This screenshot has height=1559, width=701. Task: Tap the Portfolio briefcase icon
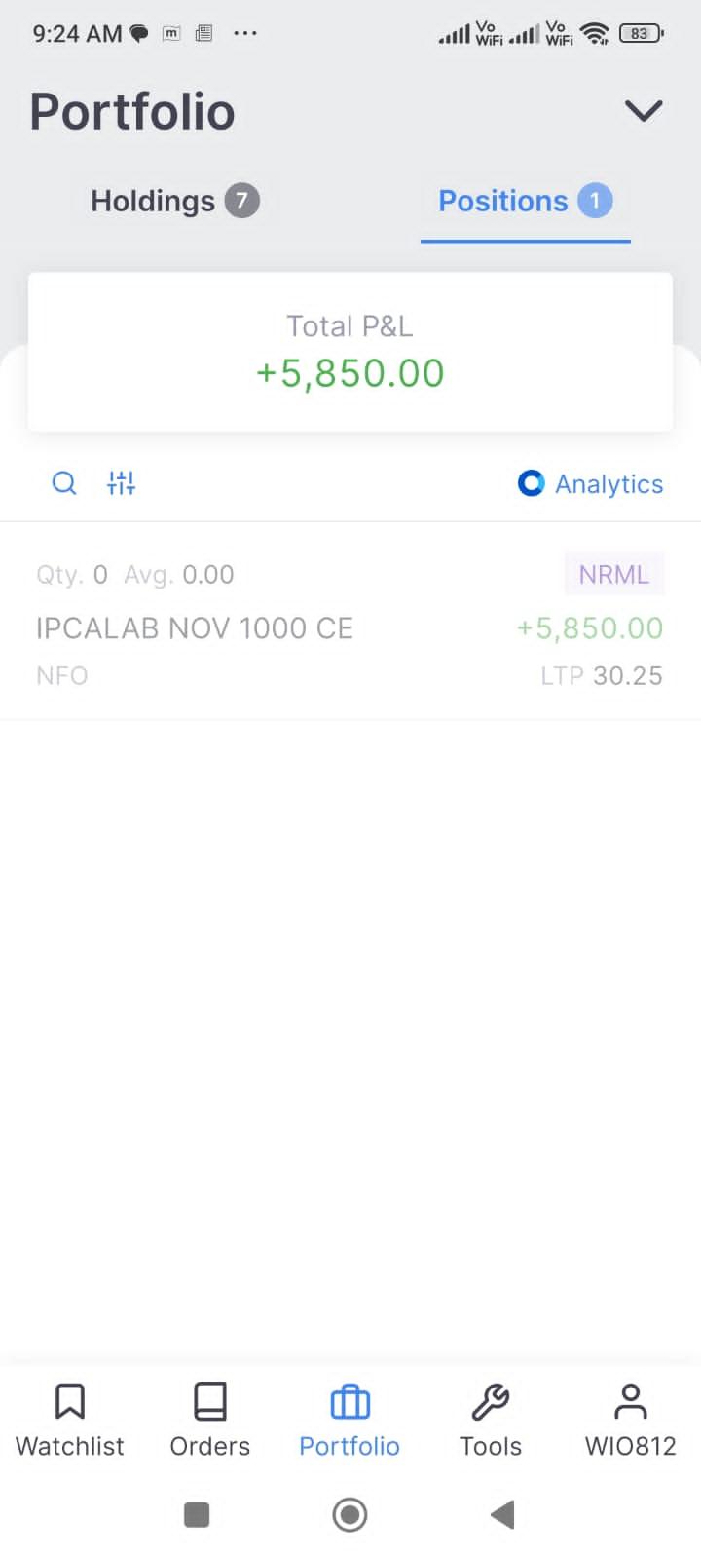tap(350, 1403)
